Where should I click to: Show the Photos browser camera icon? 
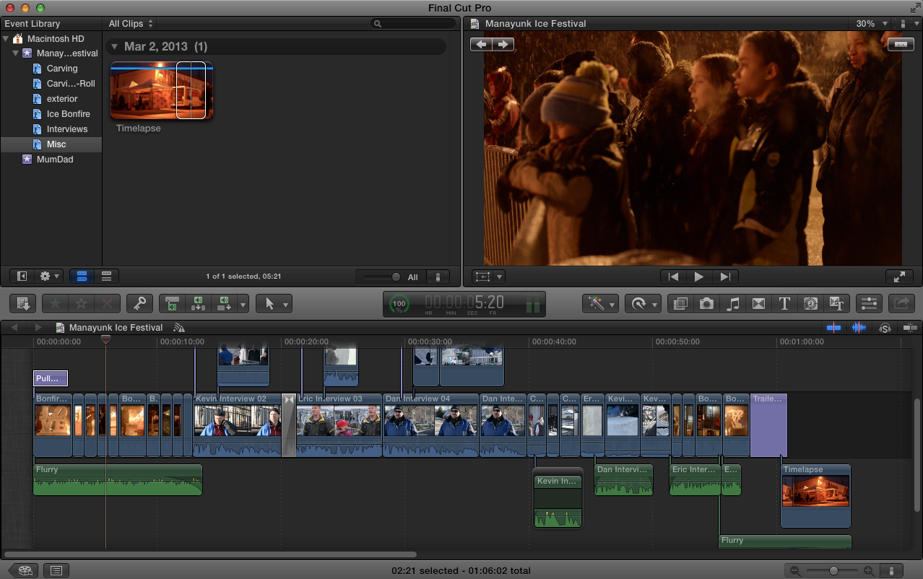click(x=706, y=304)
